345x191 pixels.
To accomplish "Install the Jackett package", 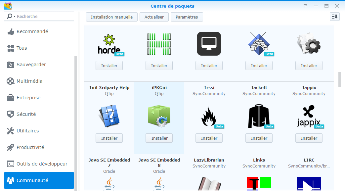I will point(259,138).
